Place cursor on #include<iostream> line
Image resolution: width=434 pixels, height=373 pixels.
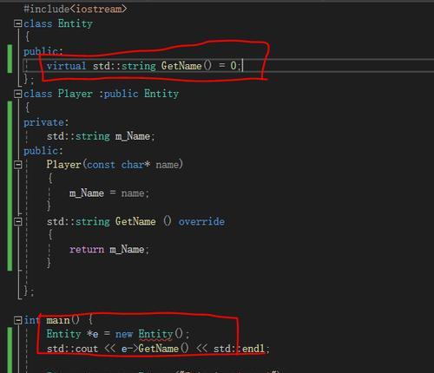click(x=76, y=9)
